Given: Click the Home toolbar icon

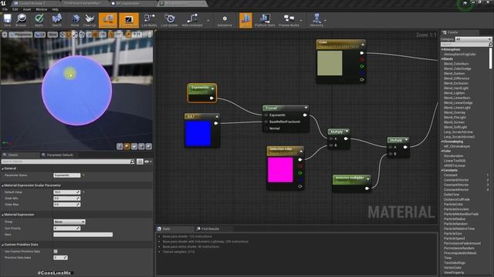Looking at the screenshot, I should [x=75, y=20].
